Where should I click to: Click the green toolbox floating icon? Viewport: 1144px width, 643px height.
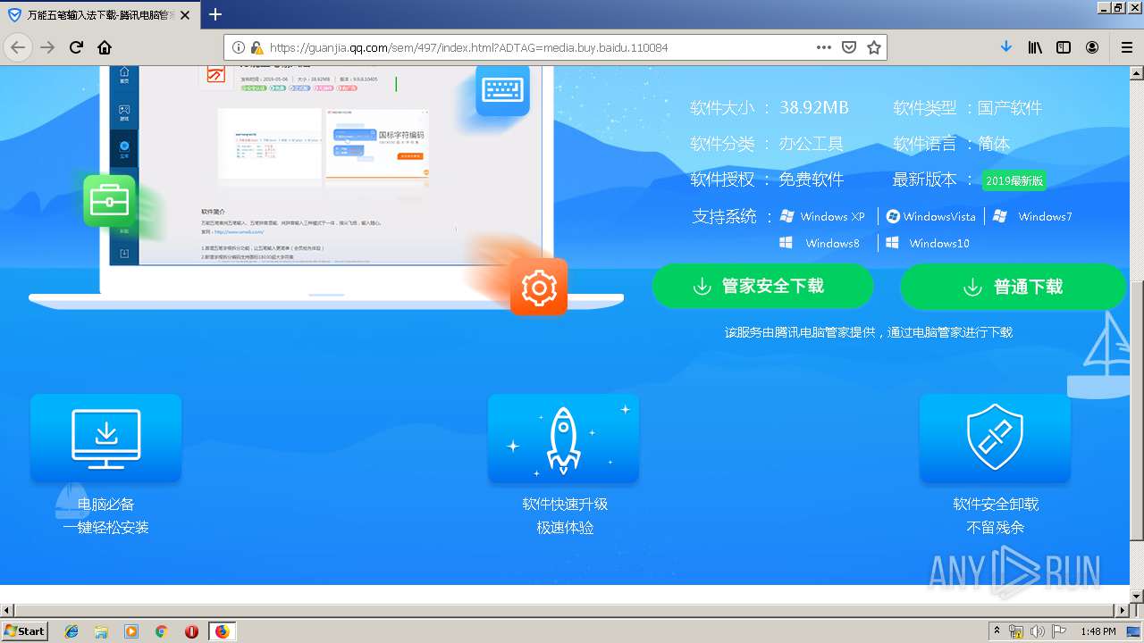pos(110,201)
